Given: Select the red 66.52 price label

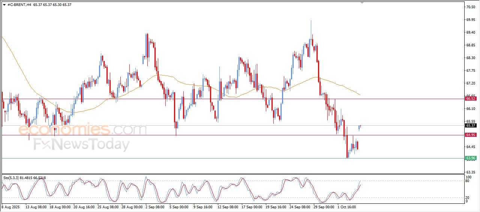Looking at the screenshot, I should coord(470,99).
